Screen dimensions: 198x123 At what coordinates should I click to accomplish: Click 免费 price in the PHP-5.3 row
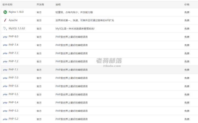pyautogui.click(x=187, y=111)
